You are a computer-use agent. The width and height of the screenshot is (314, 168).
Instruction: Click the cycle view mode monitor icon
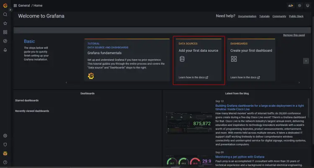(x=308, y=5)
